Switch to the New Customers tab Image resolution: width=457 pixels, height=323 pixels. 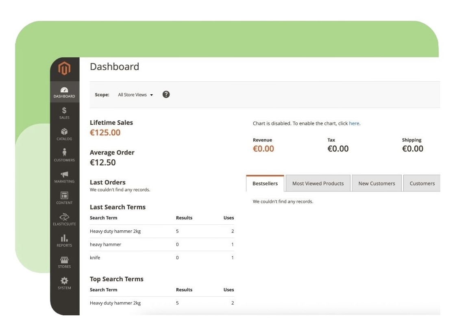point(376,184)
